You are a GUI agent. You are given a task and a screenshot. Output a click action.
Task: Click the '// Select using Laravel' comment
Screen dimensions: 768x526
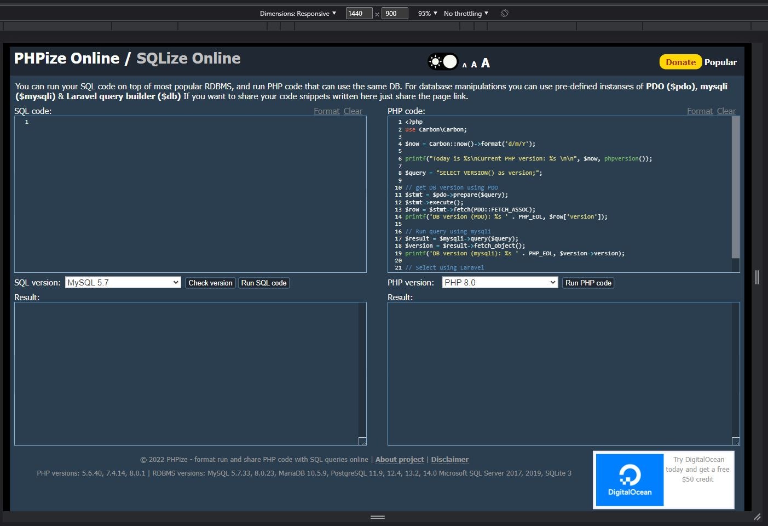coord(444,268)
